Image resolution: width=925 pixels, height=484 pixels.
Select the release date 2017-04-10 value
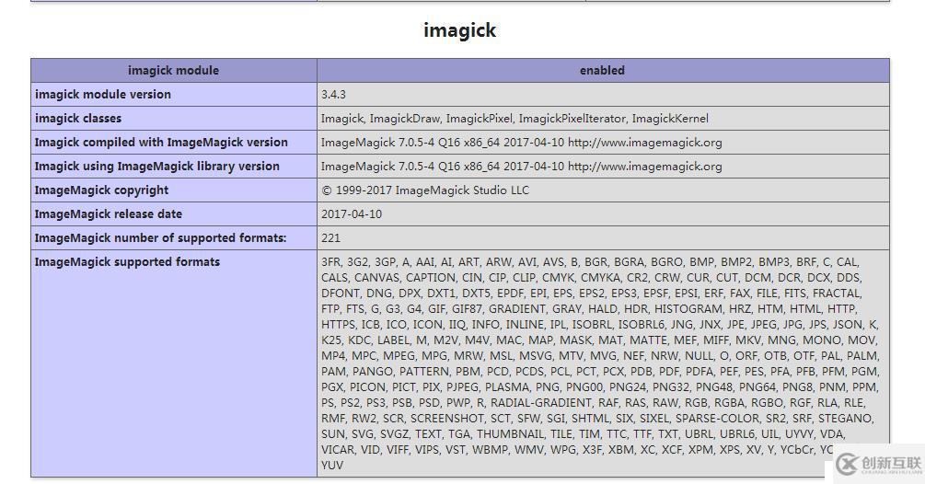click(x=352, y=214)
